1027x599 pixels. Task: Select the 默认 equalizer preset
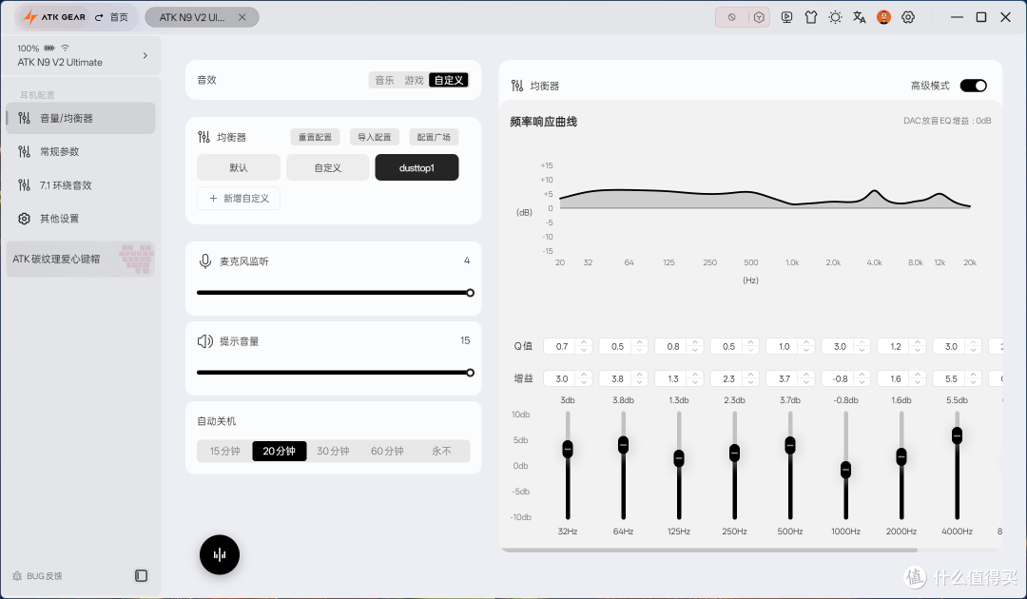coord(239,167)
